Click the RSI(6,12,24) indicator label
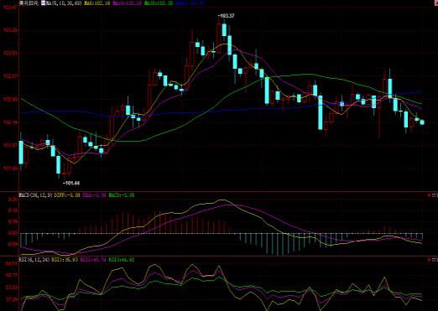Image resolution: width=438 pixels, height=311 pixels. [34, 260]
